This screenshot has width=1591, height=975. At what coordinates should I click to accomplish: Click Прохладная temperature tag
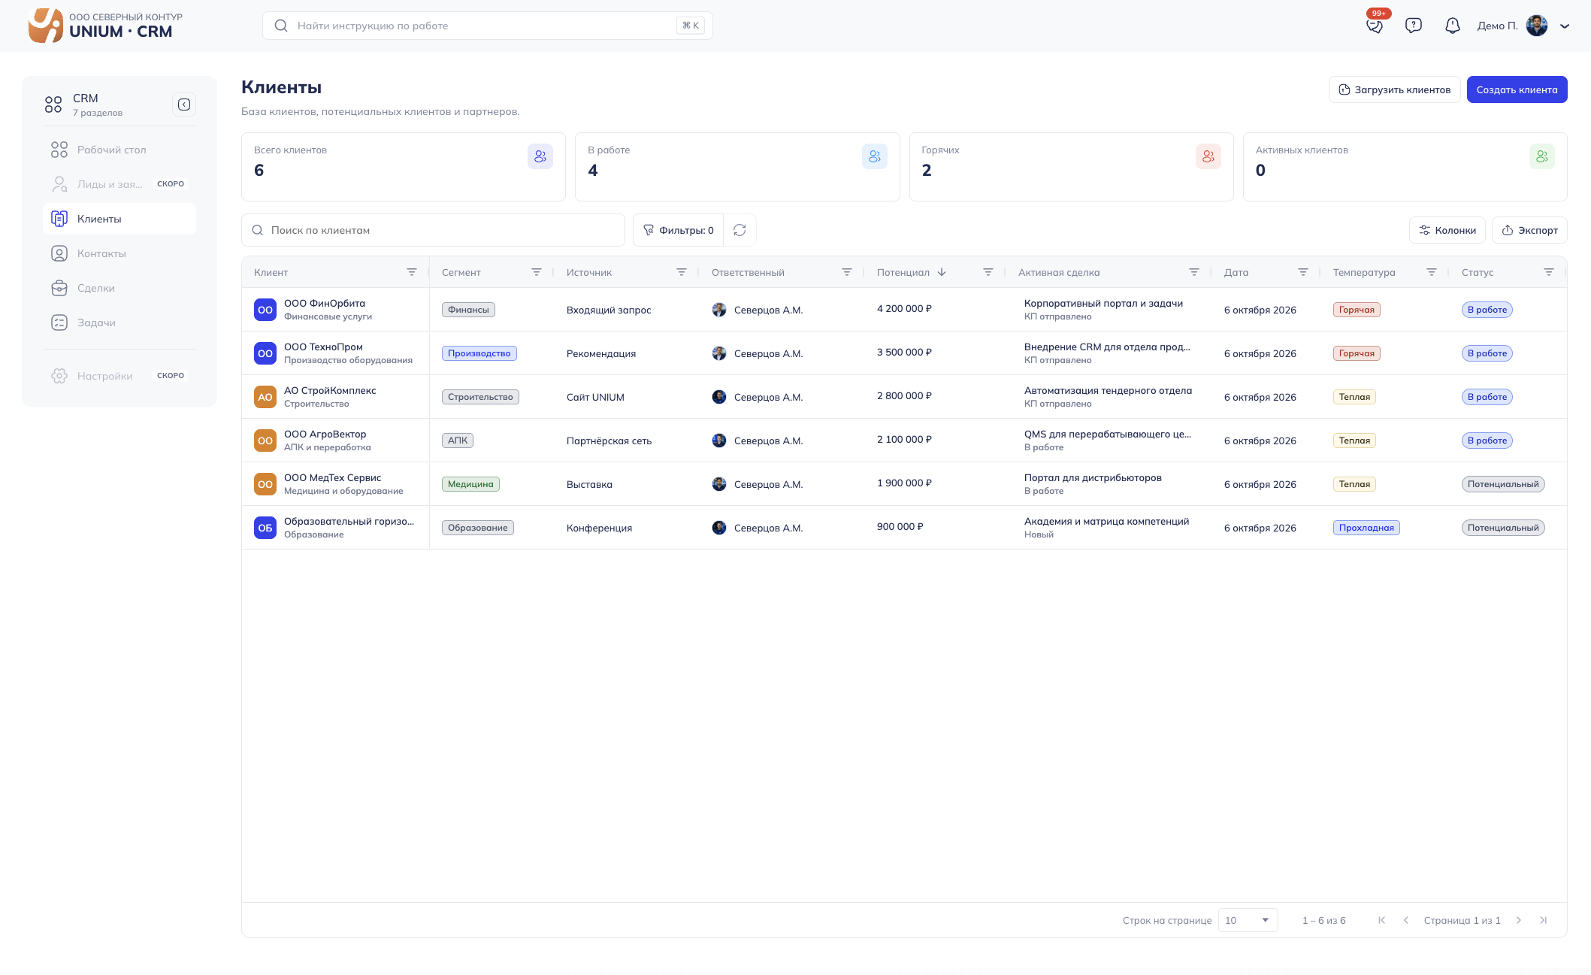(x=1366, y=528)
